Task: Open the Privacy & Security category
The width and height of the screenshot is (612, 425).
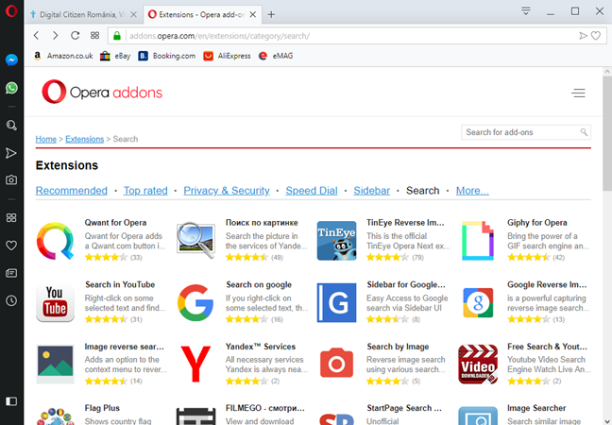Action: pos(227,191)
